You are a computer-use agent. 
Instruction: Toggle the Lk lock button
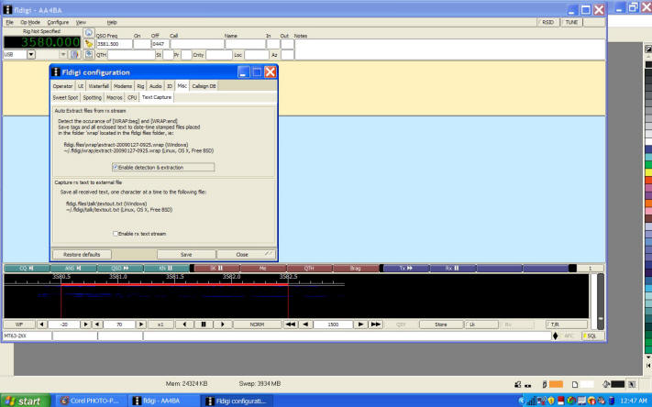pos(481,324)
